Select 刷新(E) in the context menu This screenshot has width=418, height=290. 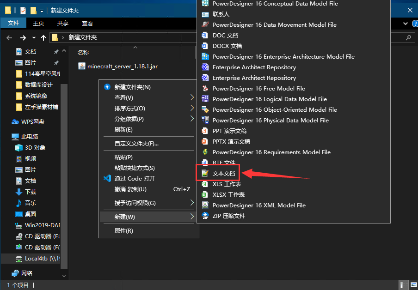click(x=149, y=130)
